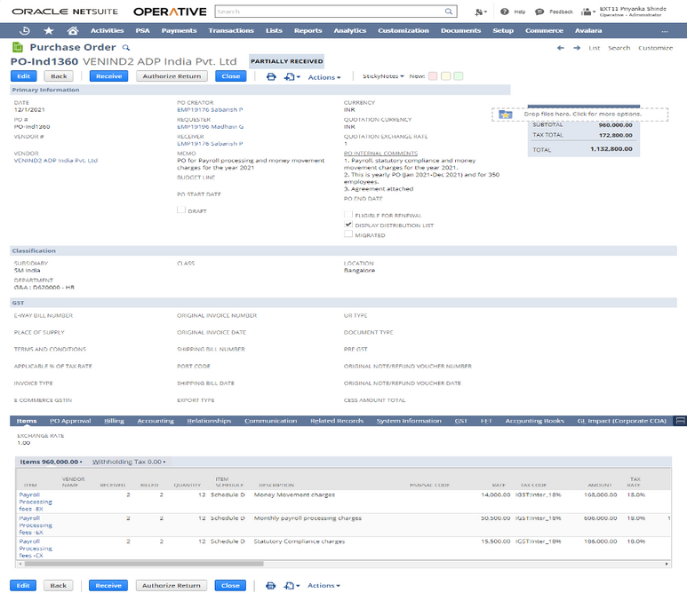Open the change role user icon

tap(587, 12)
